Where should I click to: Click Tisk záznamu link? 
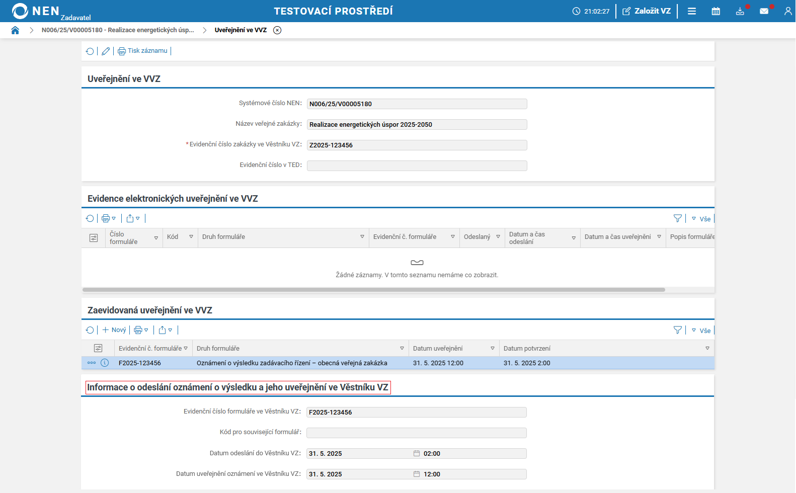[x=143, y=51]
